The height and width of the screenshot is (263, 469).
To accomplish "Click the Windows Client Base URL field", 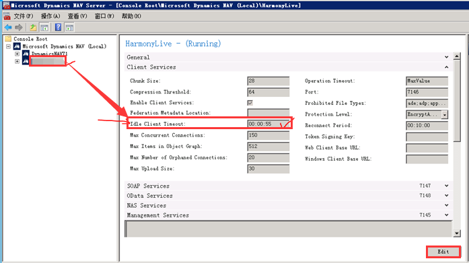I will pos(427,159).
